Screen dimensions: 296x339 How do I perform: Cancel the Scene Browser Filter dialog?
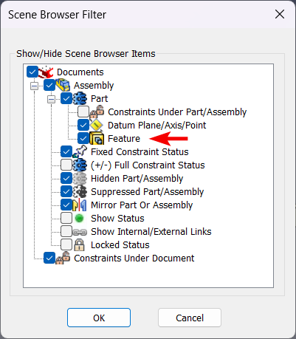tap(190, 318)
